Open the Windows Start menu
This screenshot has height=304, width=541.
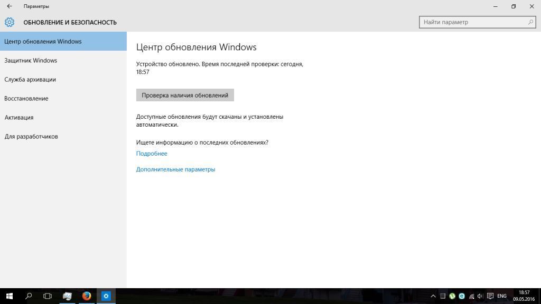pos(10,296)
